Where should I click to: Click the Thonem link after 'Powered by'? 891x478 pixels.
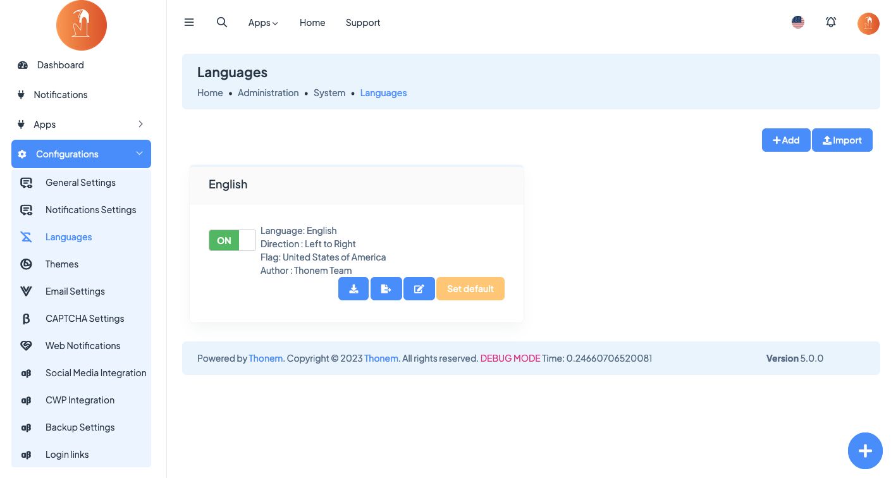[x=266, y=358]
